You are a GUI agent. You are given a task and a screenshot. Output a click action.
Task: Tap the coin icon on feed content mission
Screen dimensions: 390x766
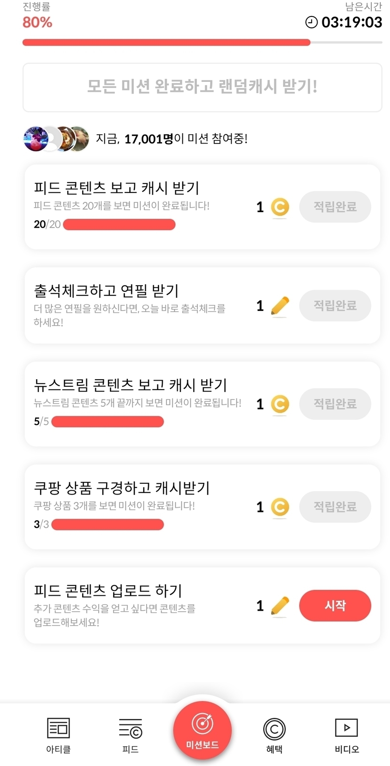pos(280,207)
